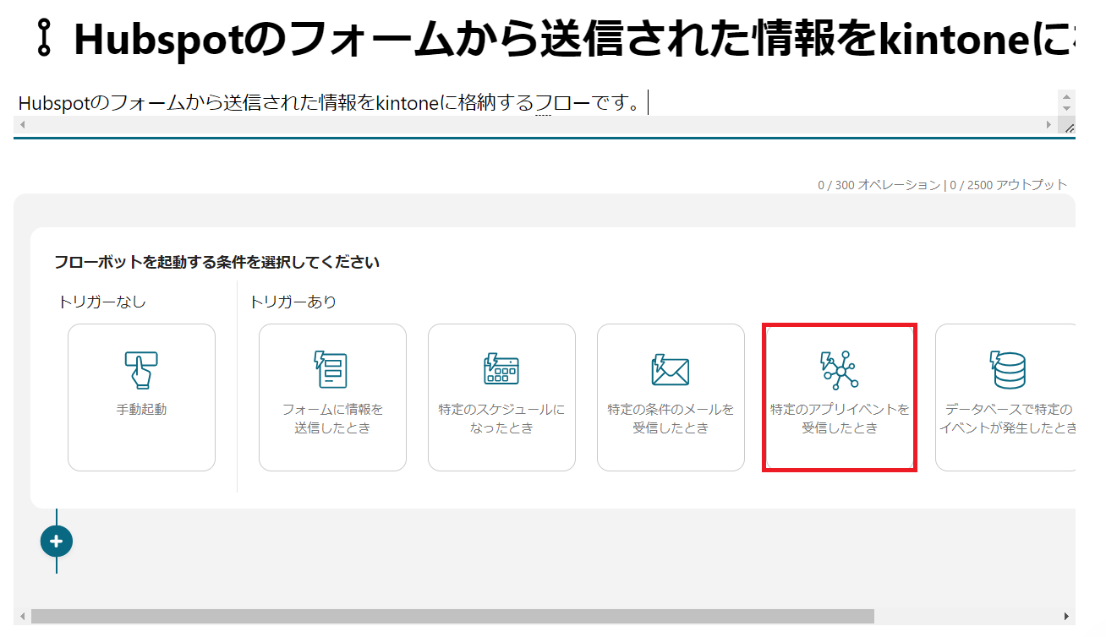Edit the flow description text field
Screen dimensions: 1106x637
(x=536, y=103)
